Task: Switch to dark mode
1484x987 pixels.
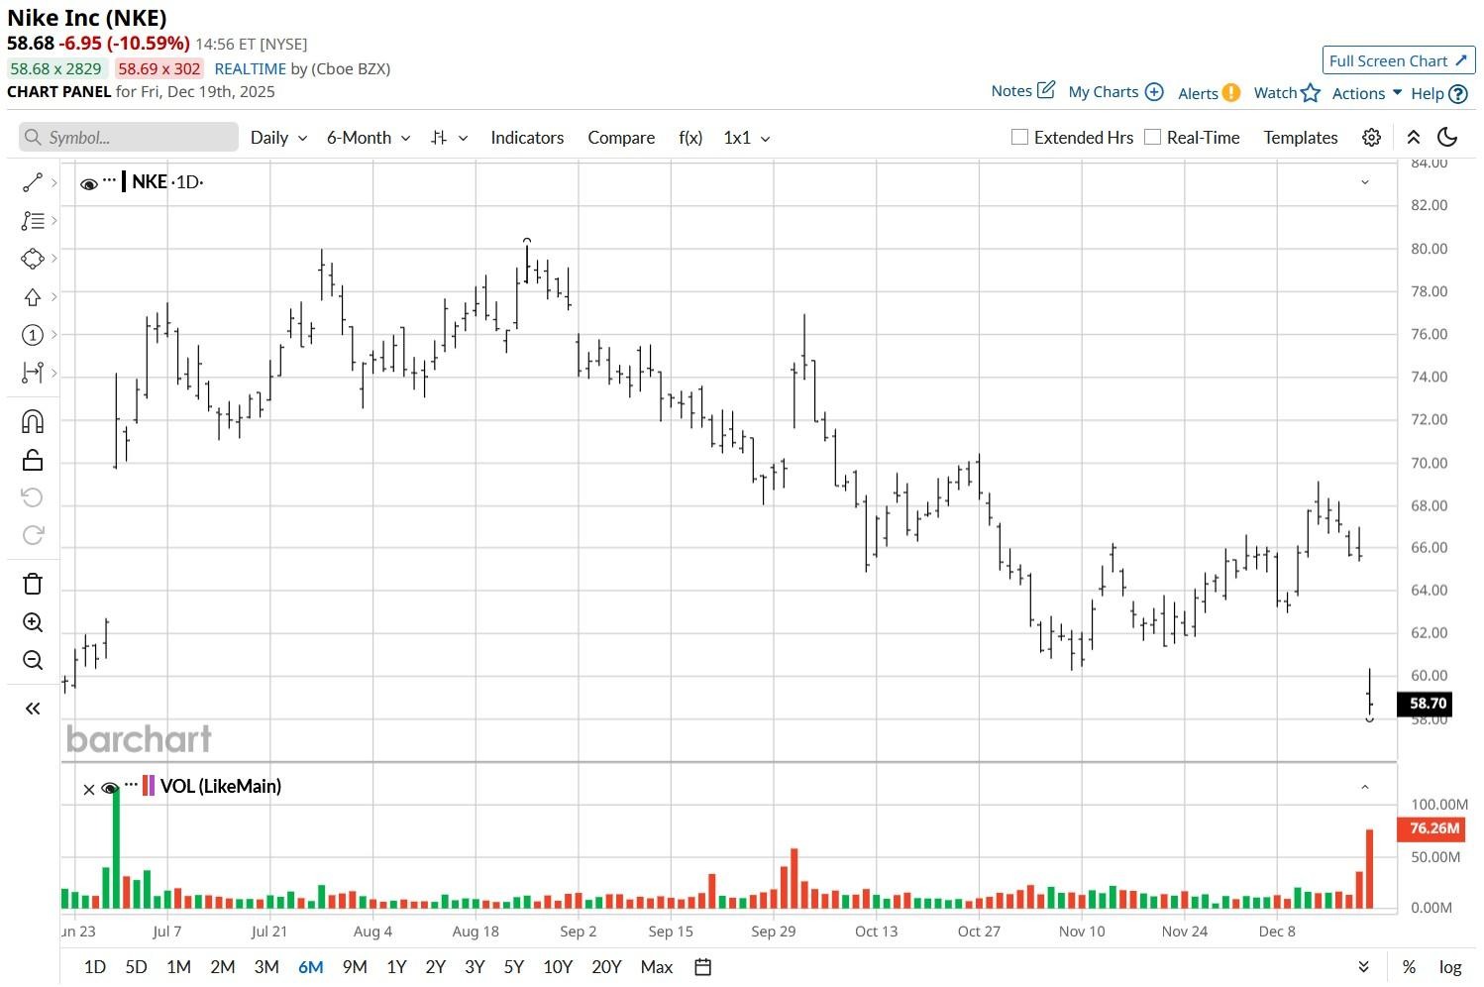Action: click(x=1448, y=138)
